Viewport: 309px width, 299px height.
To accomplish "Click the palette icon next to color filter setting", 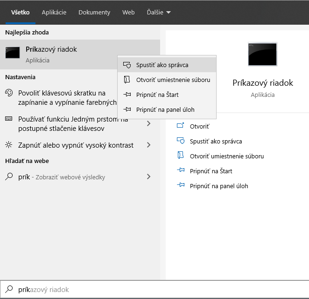I will [9, 93].
